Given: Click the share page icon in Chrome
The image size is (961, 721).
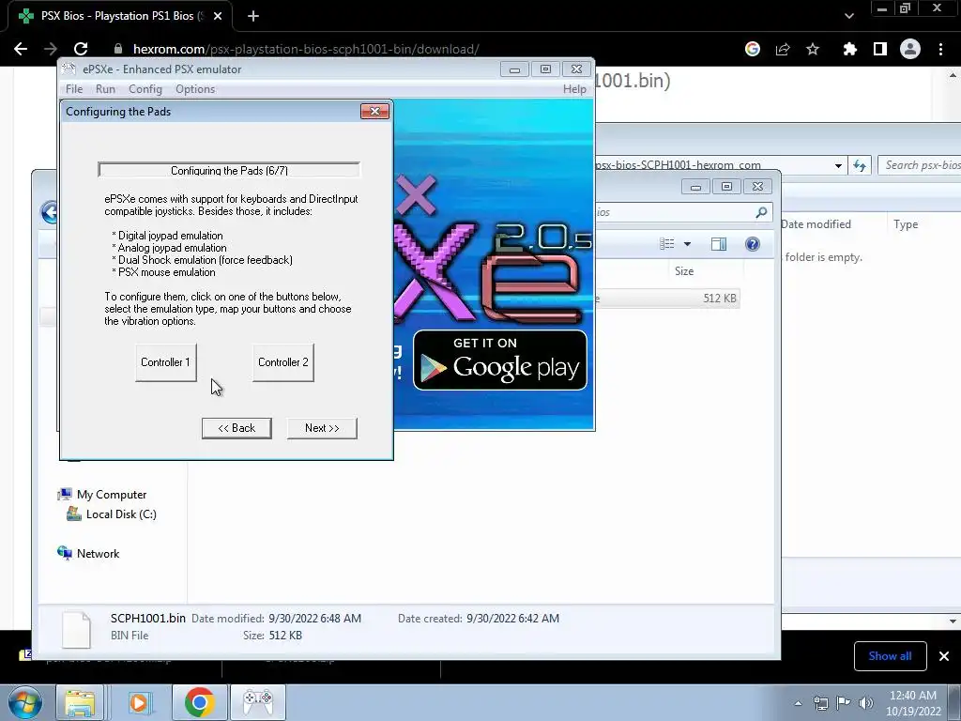Looking at the screenshot, I should (x=783, y=49).
